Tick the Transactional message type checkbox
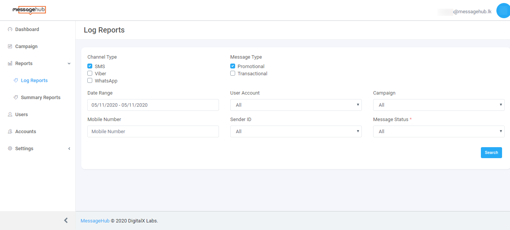Image resolution: width=510 pixels, height=230 pixels. [233, 73]
